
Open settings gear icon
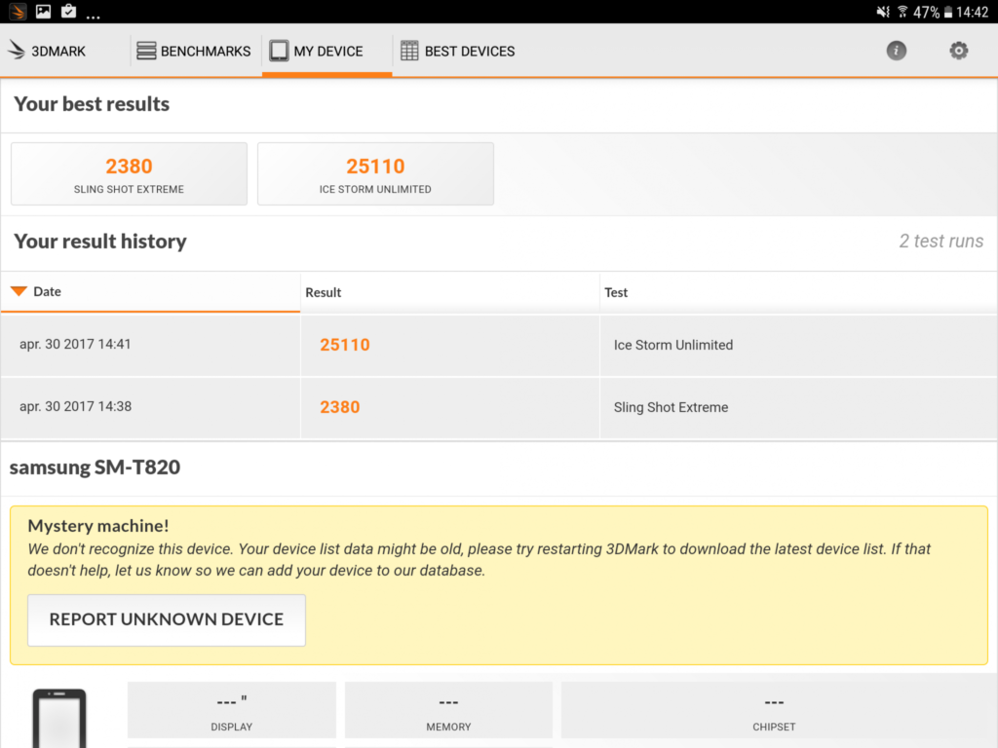click(959, 51)
